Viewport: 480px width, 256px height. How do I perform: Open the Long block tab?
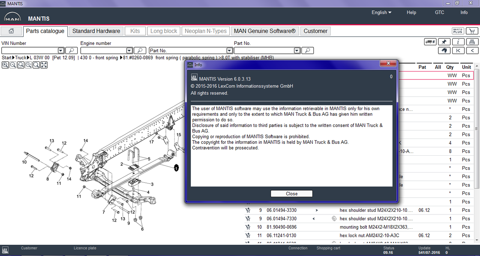164,31
